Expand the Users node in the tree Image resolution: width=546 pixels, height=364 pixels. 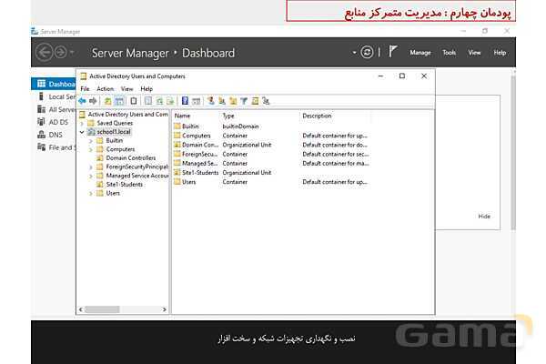[x=91, y=193]
